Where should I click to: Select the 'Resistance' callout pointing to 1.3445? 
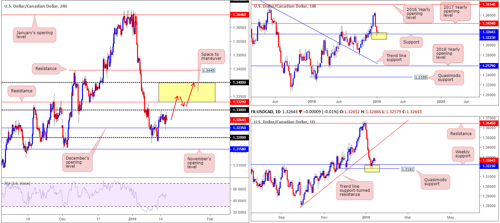point(46,69)
